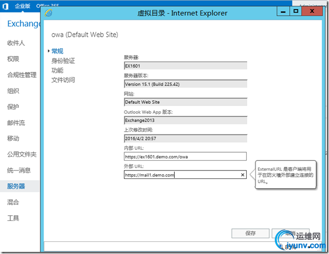Click the 内部 URL label

coord(134,148)
